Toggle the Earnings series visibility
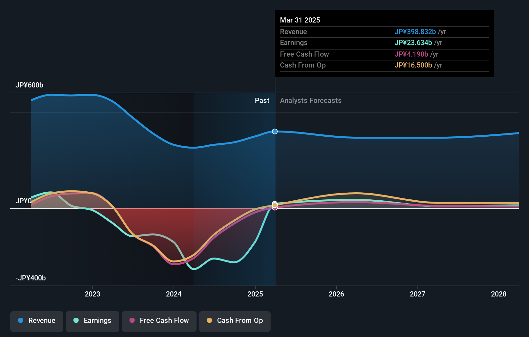This screenshot has height=337, width=529. (92, 321)
